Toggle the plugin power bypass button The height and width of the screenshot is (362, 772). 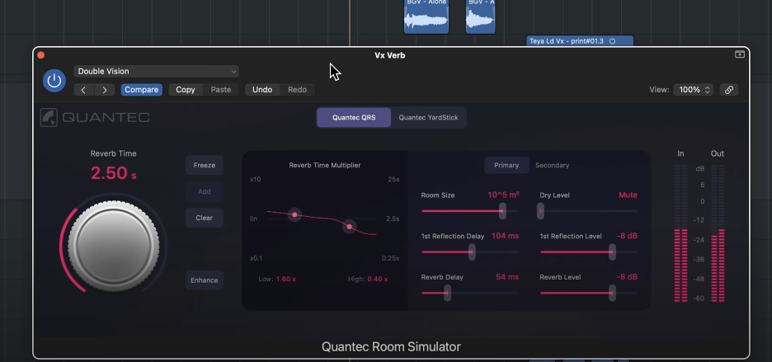(54, 81)
